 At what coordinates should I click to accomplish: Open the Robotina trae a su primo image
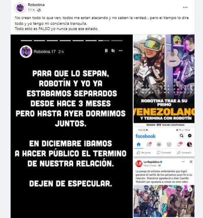pos(164,79)
